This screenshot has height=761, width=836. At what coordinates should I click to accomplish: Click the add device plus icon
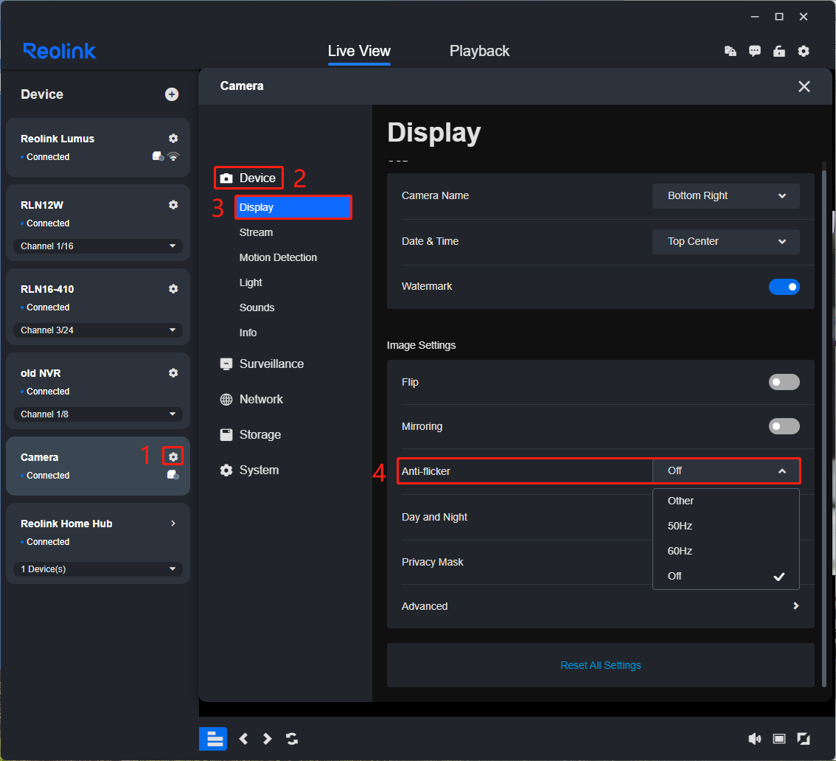(x=172, y=94)
